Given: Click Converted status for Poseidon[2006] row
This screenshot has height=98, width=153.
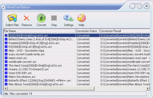Looking at the screenshot, I should (x=83, y=43).
